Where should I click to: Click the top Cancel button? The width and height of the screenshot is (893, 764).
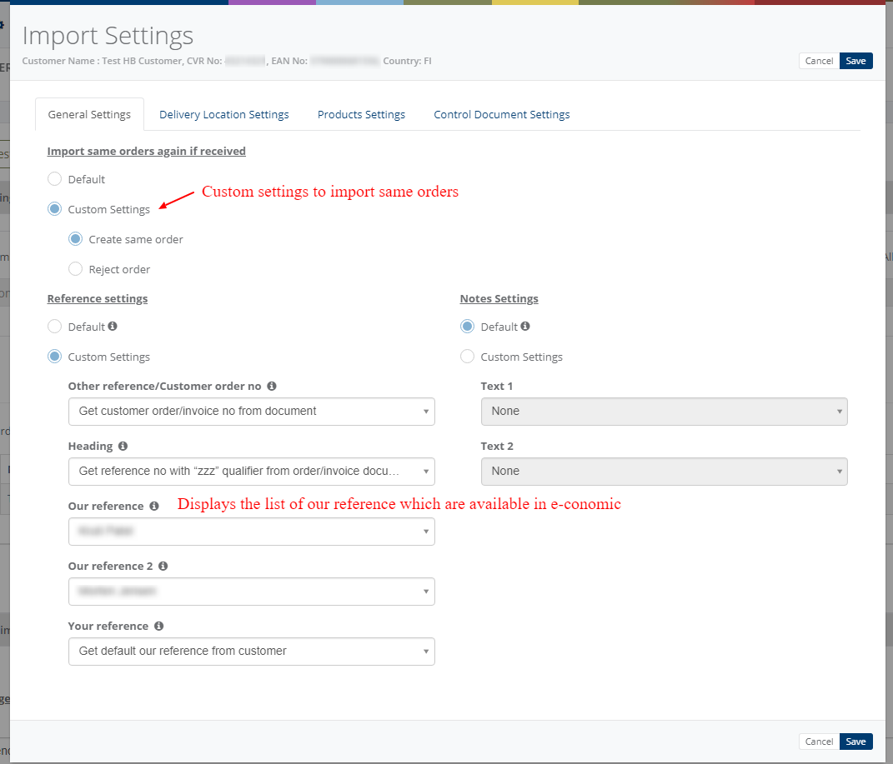tap(819, 61)
